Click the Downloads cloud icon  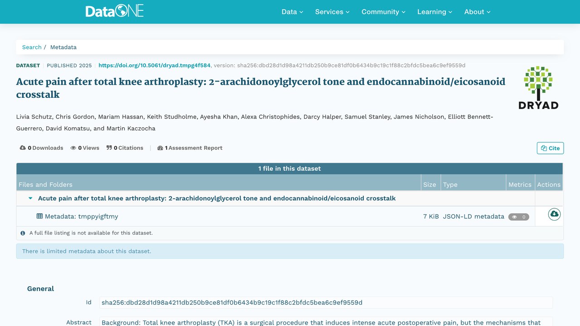click(x=23, y=148)
